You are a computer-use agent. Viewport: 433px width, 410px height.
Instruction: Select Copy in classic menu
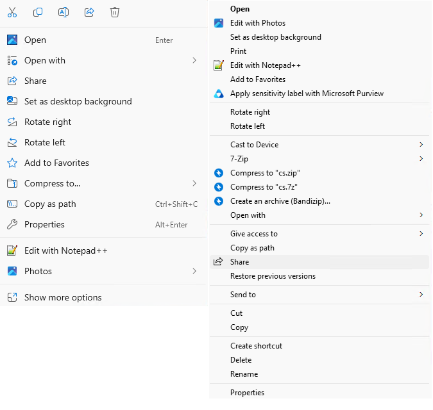(x=239, y=327)
